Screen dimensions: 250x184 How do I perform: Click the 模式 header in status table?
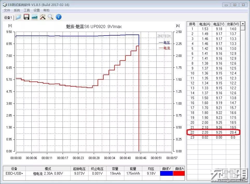click(x=48, y=169)
